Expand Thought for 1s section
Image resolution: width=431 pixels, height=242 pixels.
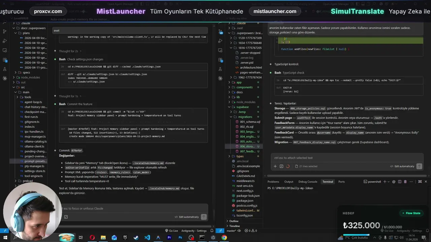70,96
